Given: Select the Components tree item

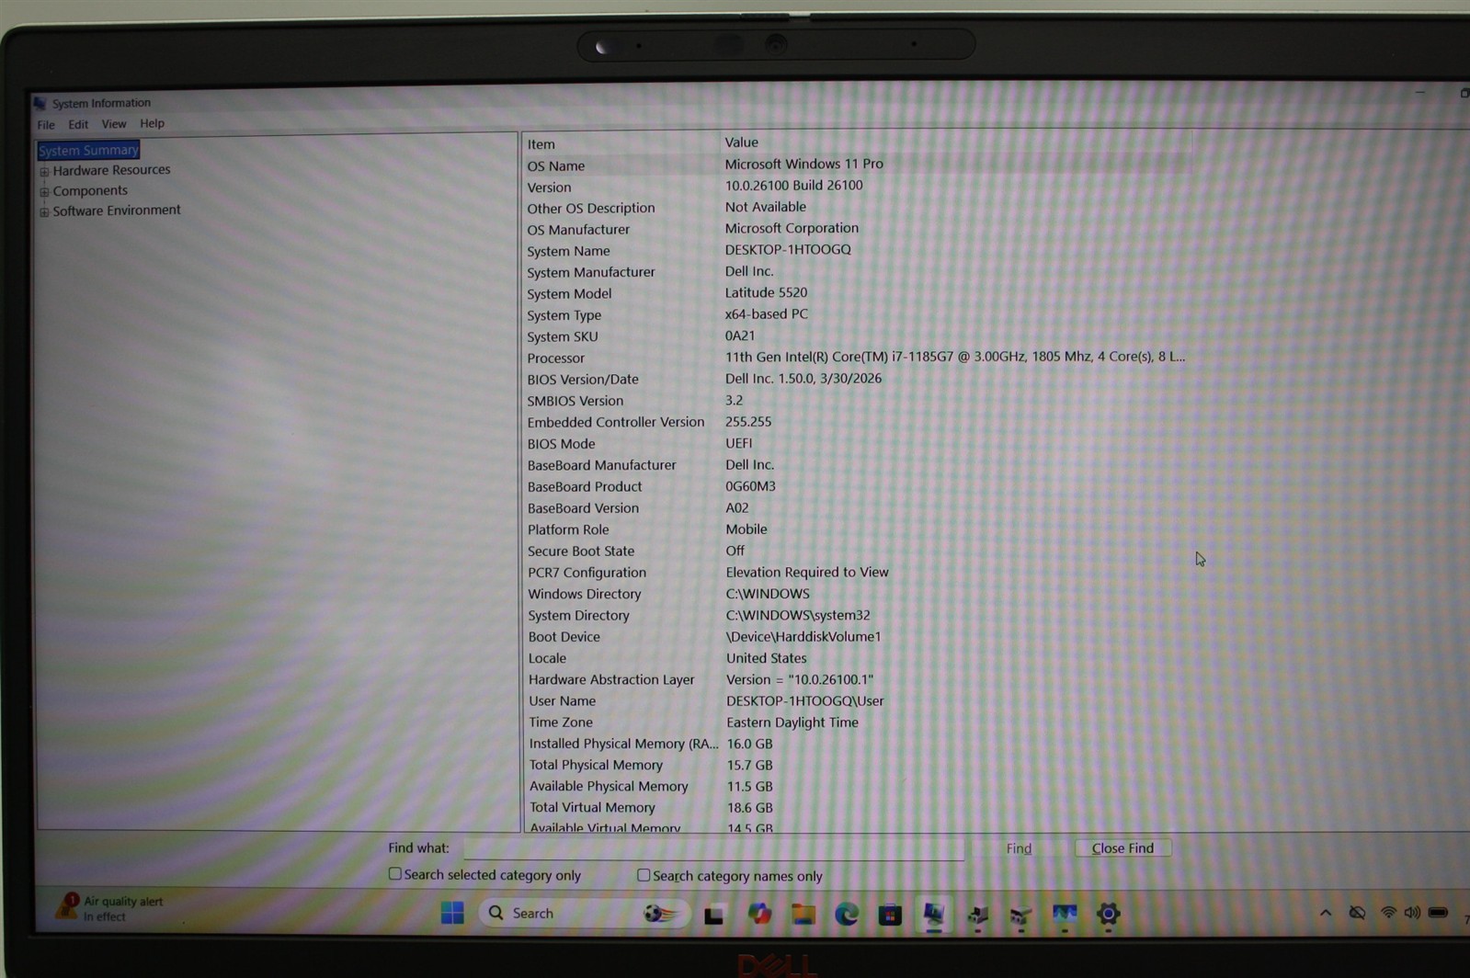Looking at the screenshot, I should [90, 190].
